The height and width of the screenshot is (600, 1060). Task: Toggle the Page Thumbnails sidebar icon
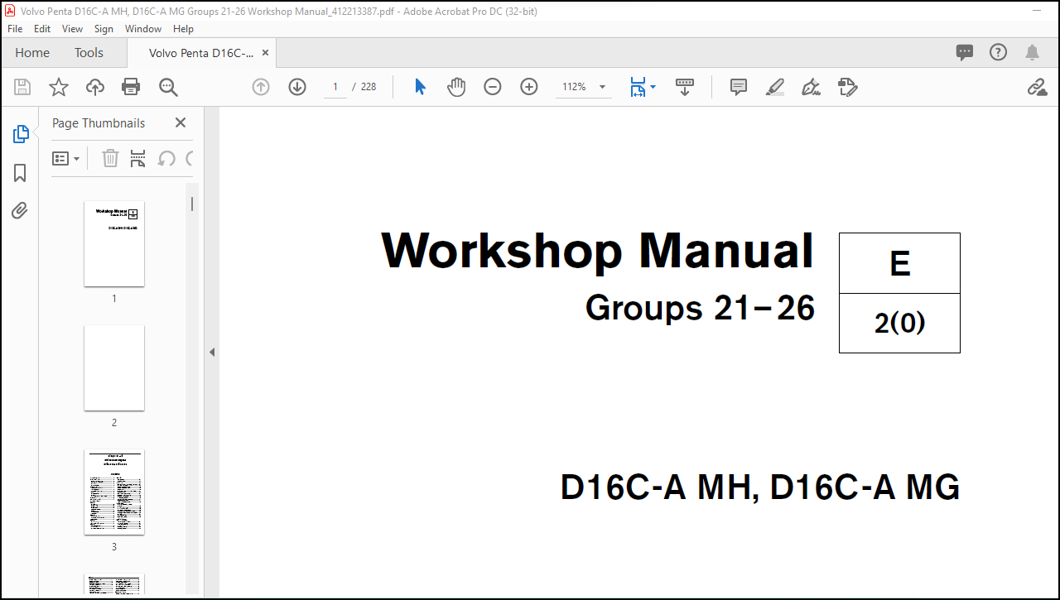(x=20, y=134)
